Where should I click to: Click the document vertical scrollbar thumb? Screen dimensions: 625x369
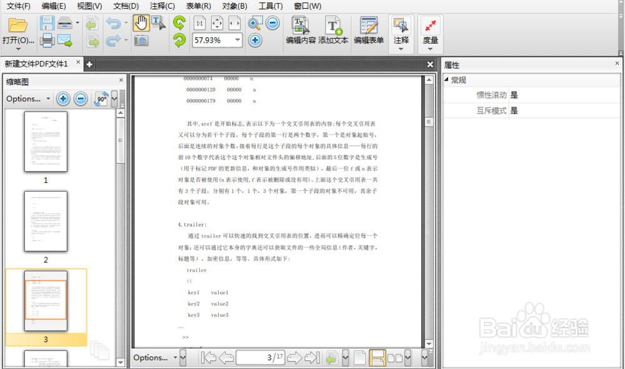pos(429,121)
